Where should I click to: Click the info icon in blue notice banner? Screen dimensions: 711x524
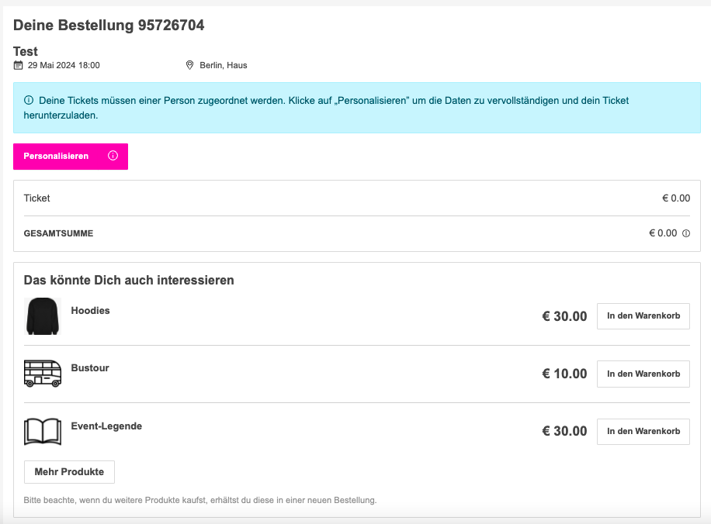point(29,100)
